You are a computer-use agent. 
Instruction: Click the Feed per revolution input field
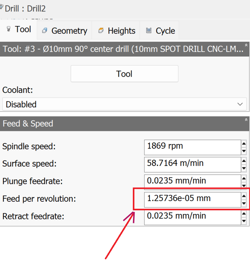click(192, 200)
